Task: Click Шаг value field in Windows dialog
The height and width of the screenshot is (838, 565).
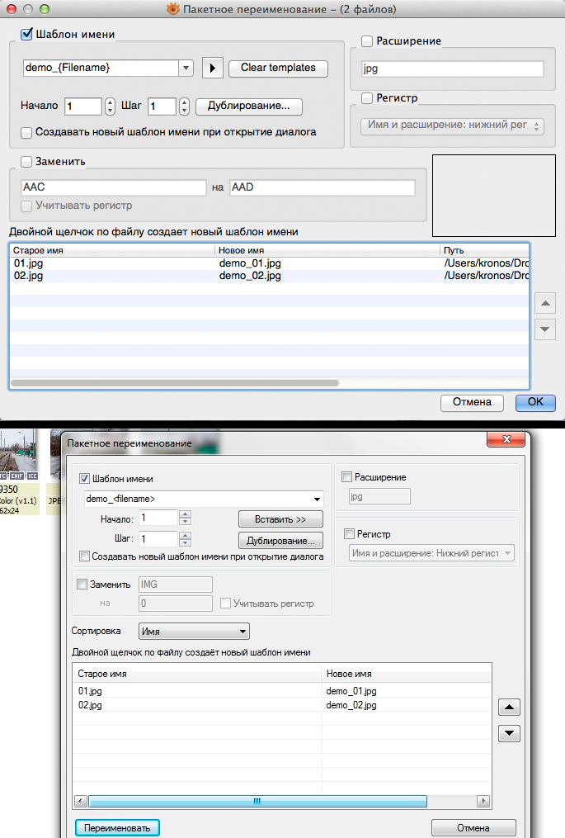Action: [158, 538]
